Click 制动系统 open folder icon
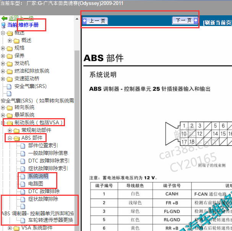Screen dimensions: 232x231 [x=10, y=123]
